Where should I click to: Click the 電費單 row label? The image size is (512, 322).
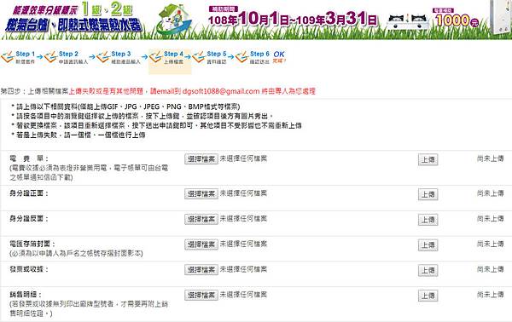(x=29, y=158)
